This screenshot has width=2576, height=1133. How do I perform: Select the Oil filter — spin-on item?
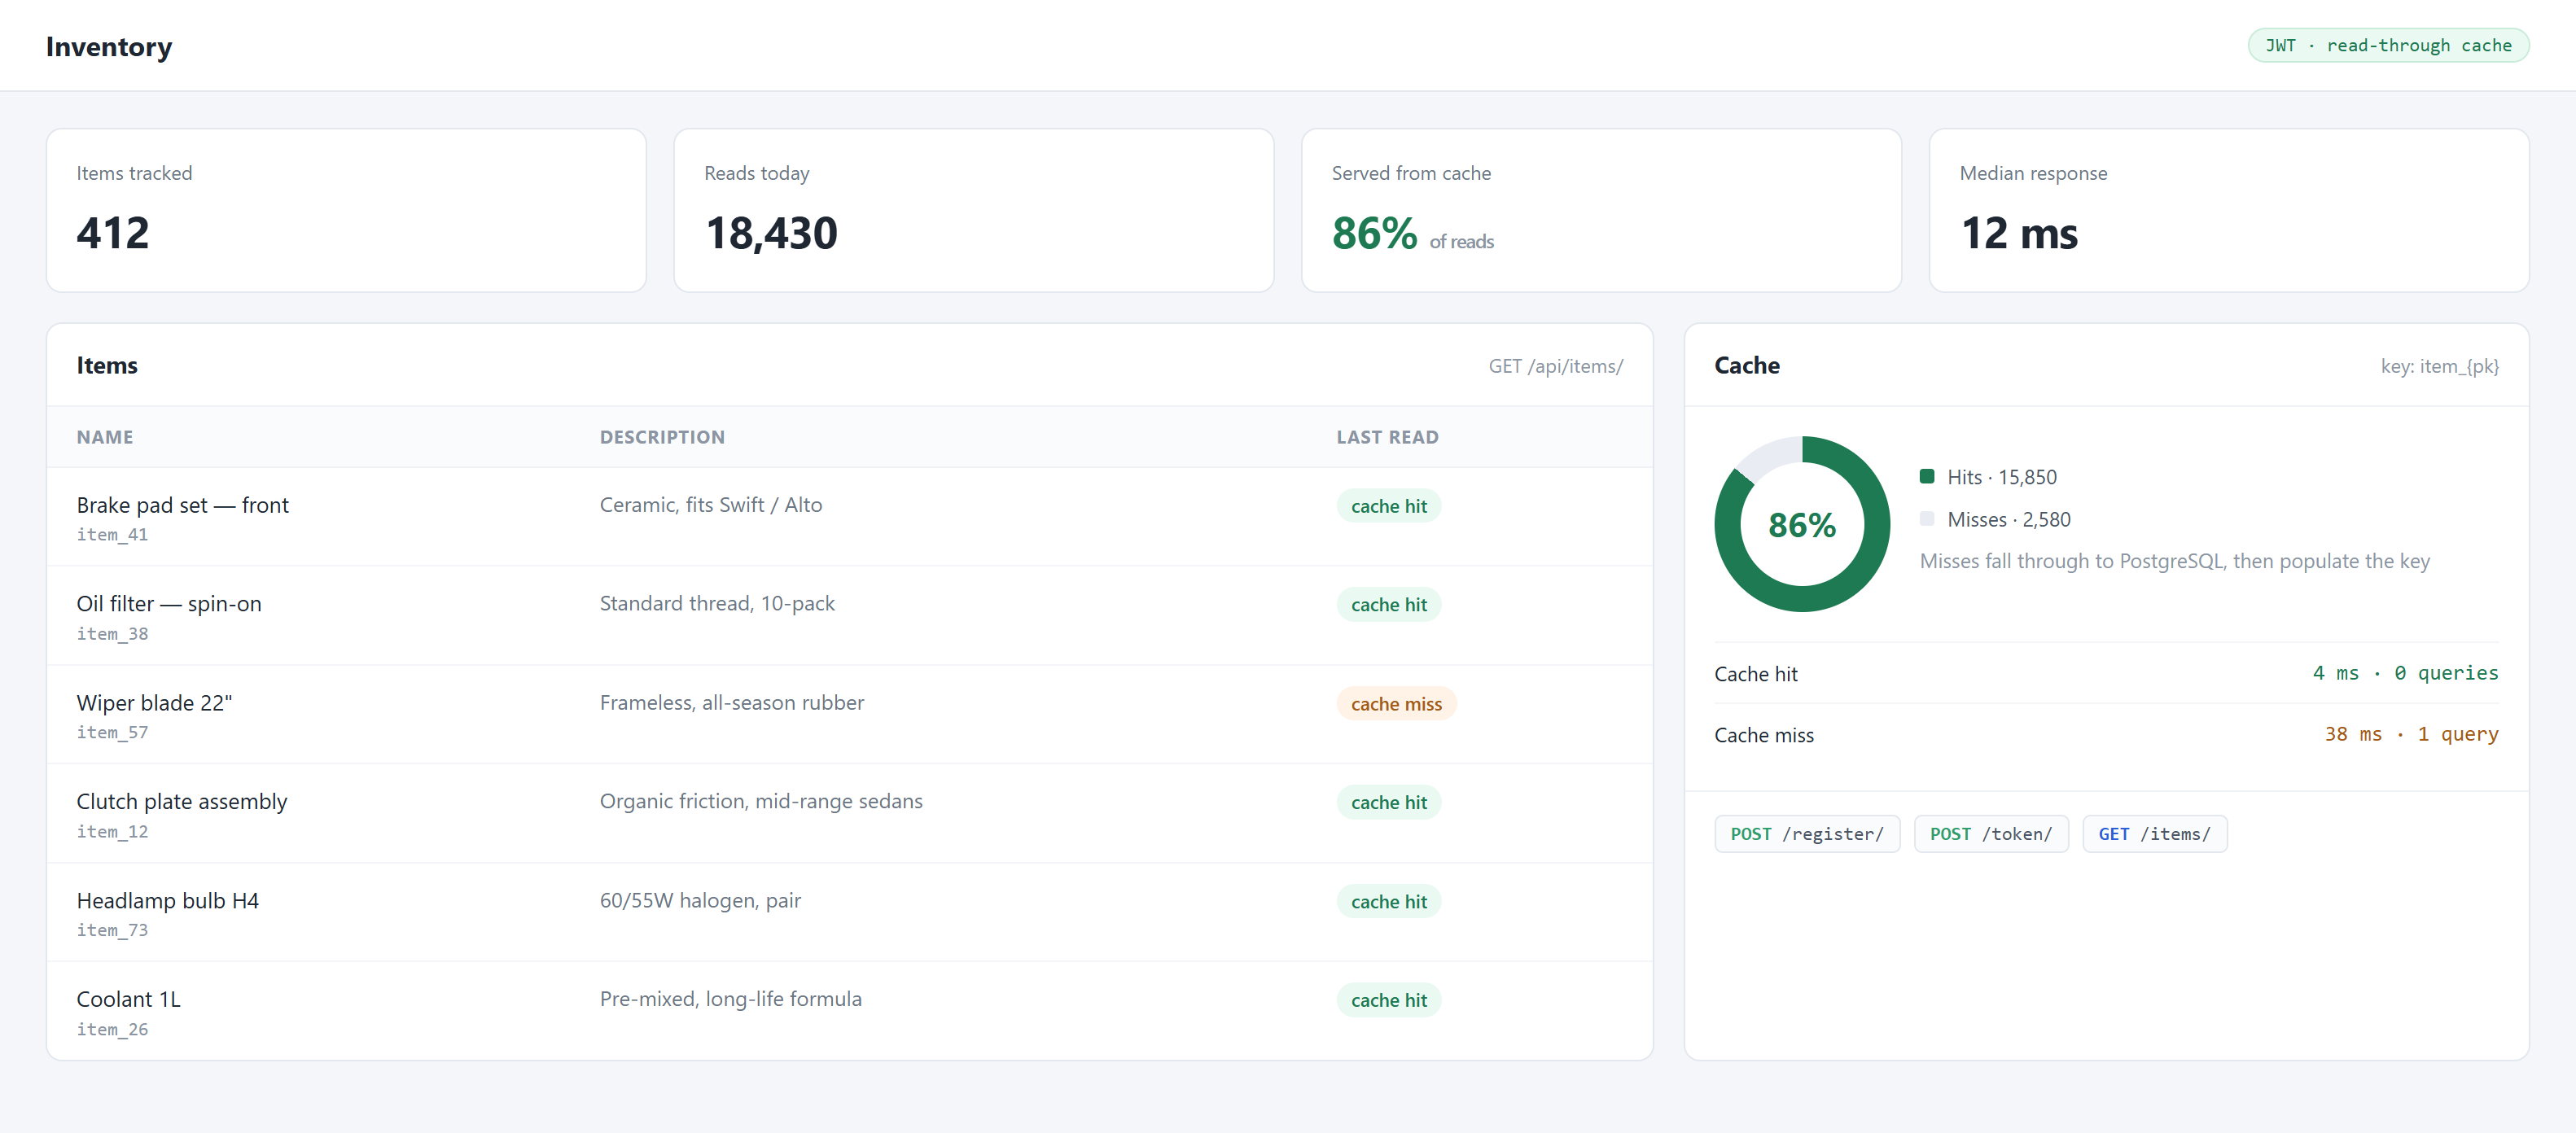pyautogui.click(x=169, y=604)
